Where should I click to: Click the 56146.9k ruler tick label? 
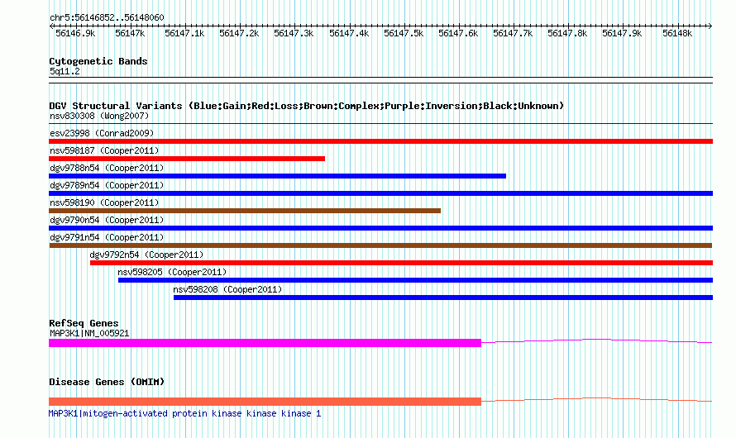(75, 33)
